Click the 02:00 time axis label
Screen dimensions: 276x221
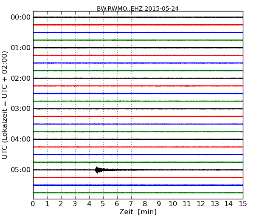[21, 78]
